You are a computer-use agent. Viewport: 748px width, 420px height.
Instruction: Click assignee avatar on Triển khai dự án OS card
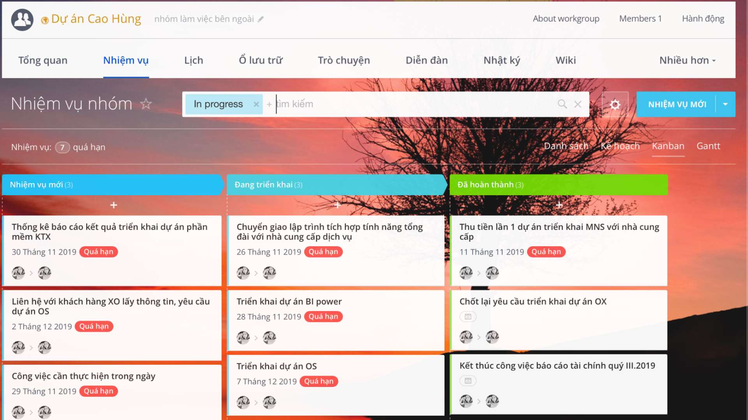click(269, 402)
